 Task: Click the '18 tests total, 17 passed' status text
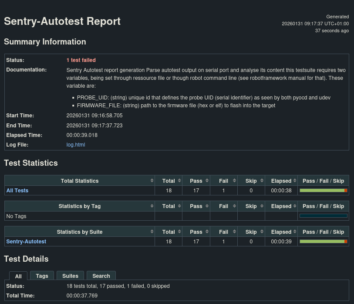pos(118,286)
